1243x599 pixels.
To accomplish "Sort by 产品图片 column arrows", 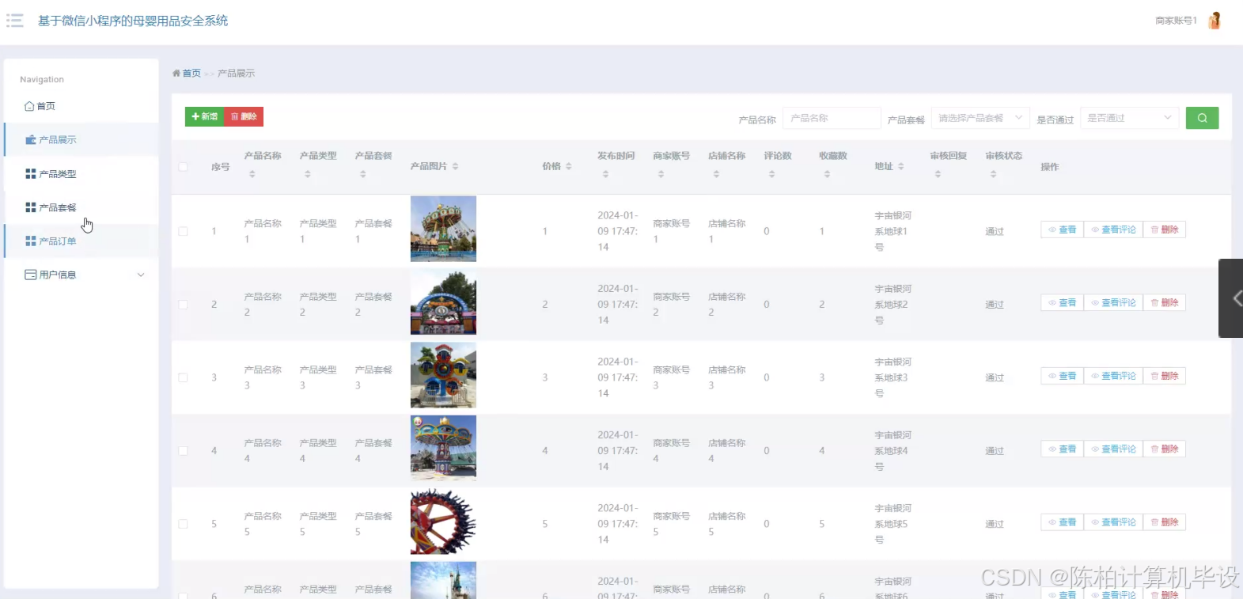I will [455, 166].
